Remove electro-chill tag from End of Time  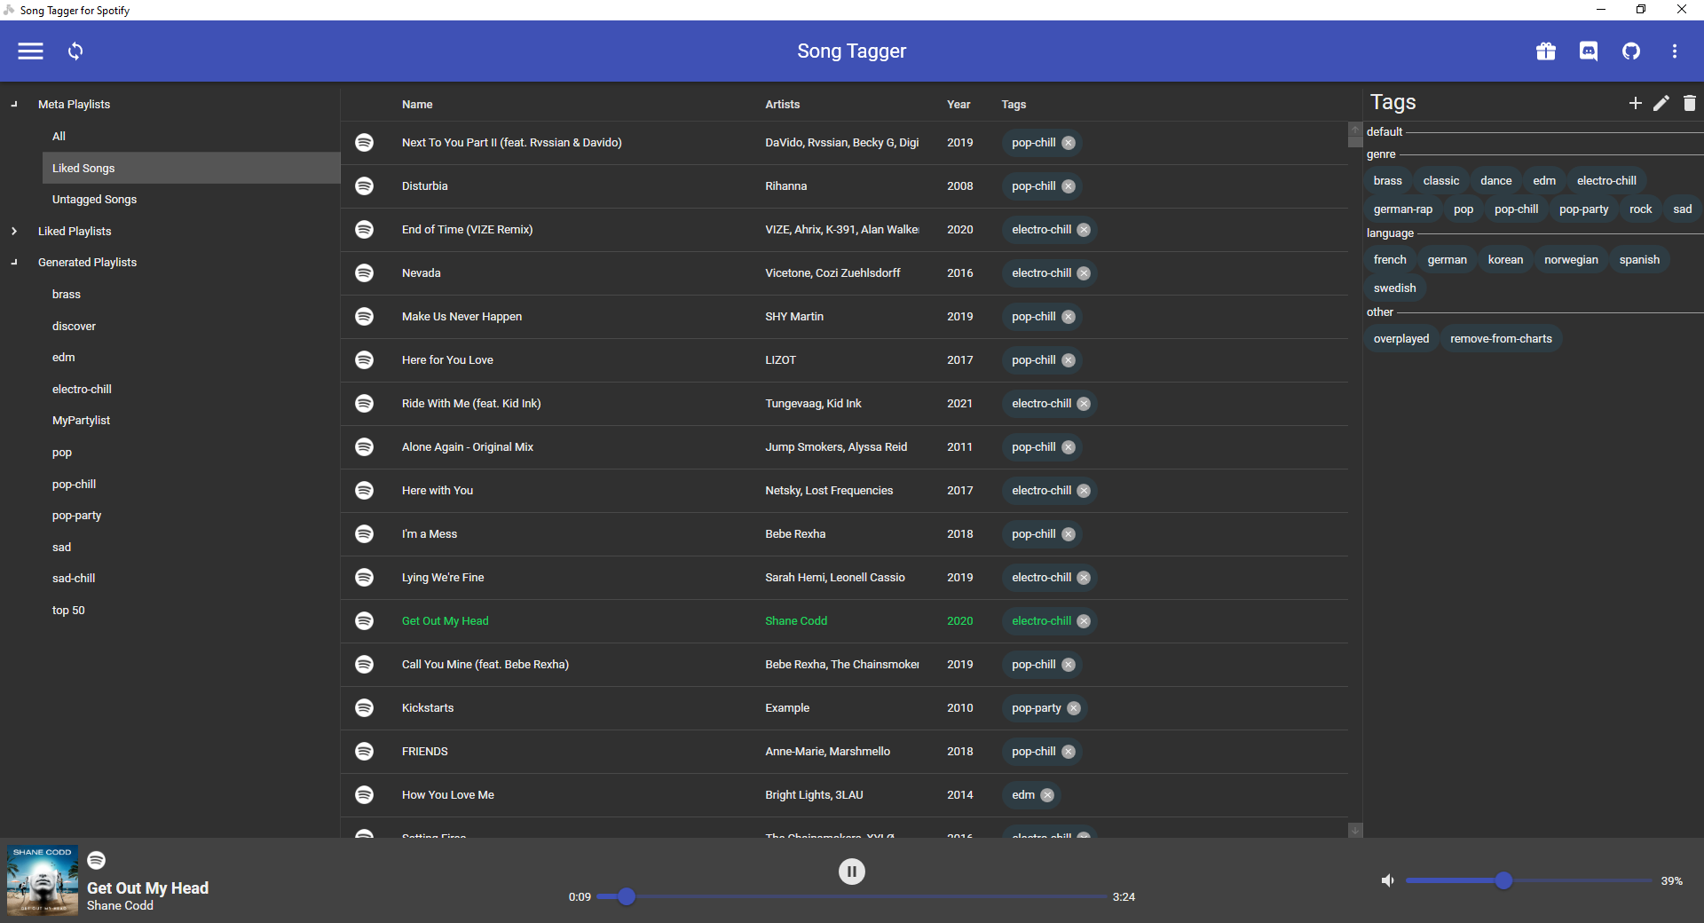[1084, 230]
